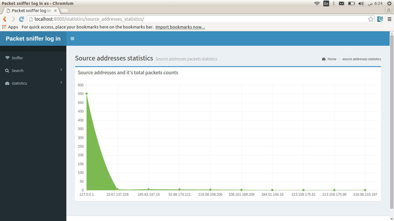Toggle the bookmark star for this page
Viewport: 394px width, 221px height.
(x=370, y=18)
